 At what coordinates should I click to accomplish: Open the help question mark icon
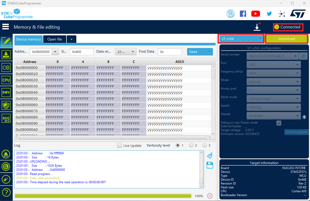coord(6,192)
